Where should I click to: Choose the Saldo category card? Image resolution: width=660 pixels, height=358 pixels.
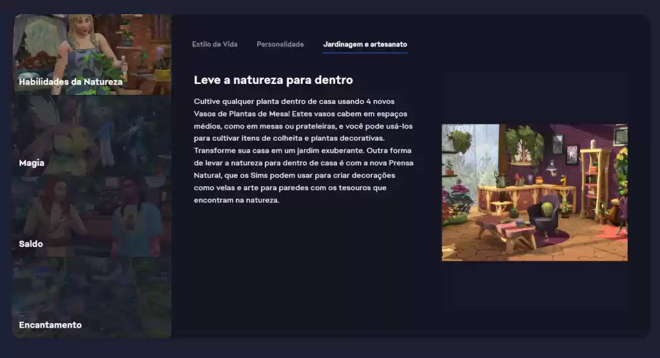click(x=92, y=217)
